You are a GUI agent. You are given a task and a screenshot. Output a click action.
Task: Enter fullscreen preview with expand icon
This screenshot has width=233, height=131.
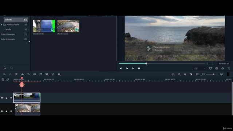[229, 68]
